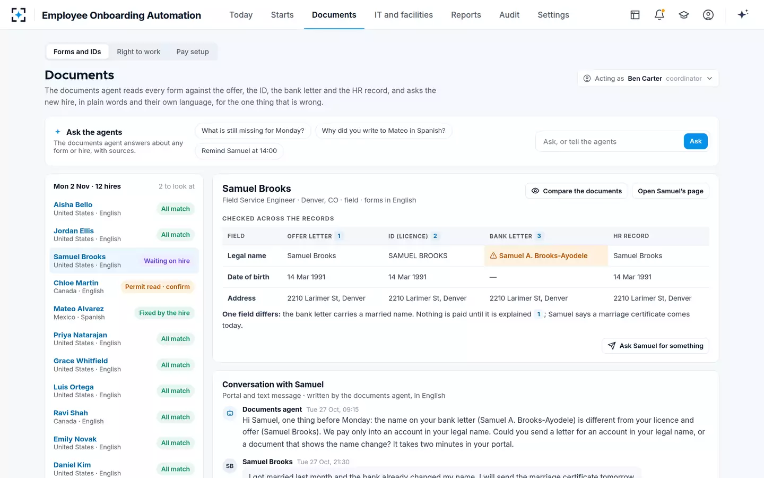Select Chloe Martin in hires list
The height and width of the screenshot is (478, 764).
click(124, 287)
